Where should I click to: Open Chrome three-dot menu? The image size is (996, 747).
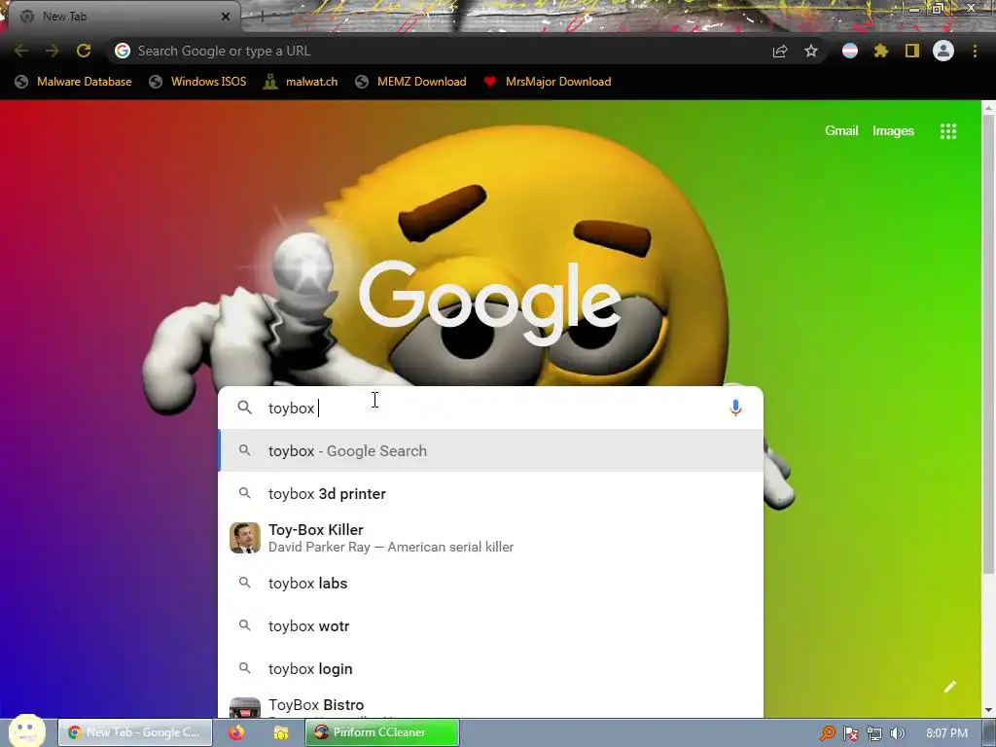pos(975,51)
